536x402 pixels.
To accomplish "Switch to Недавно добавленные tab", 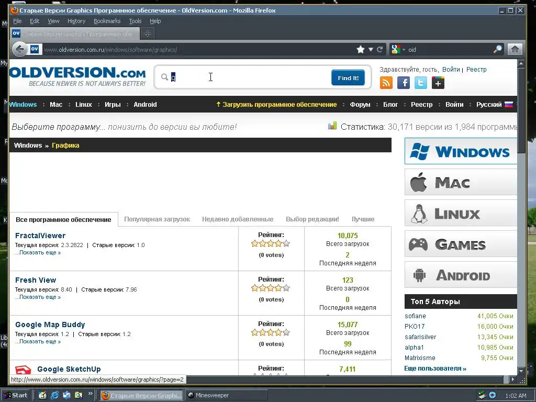I will (x=238, y=219).
